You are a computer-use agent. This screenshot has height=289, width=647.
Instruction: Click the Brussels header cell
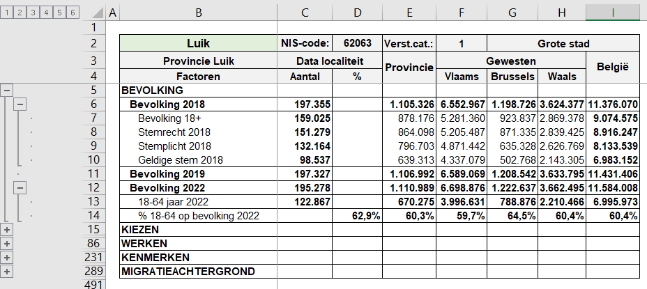(512, 77)
